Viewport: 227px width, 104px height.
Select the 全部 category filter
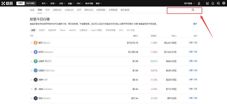(33, 30)
